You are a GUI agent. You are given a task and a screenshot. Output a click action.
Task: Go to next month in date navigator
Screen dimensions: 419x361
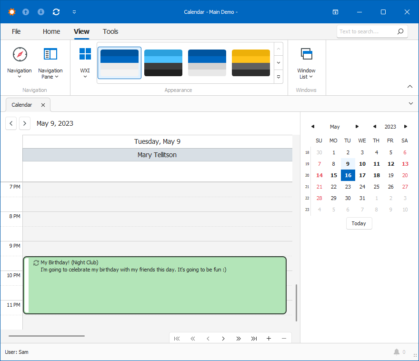[357, 126]
